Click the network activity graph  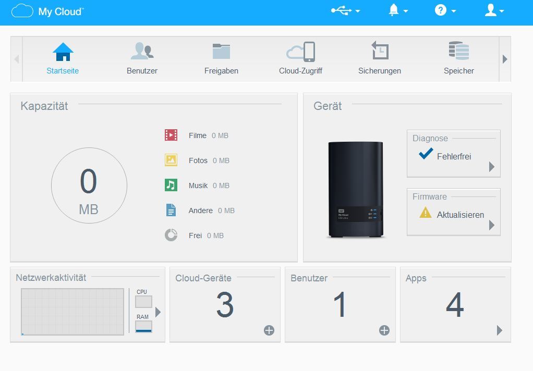[x=72, y=312]
